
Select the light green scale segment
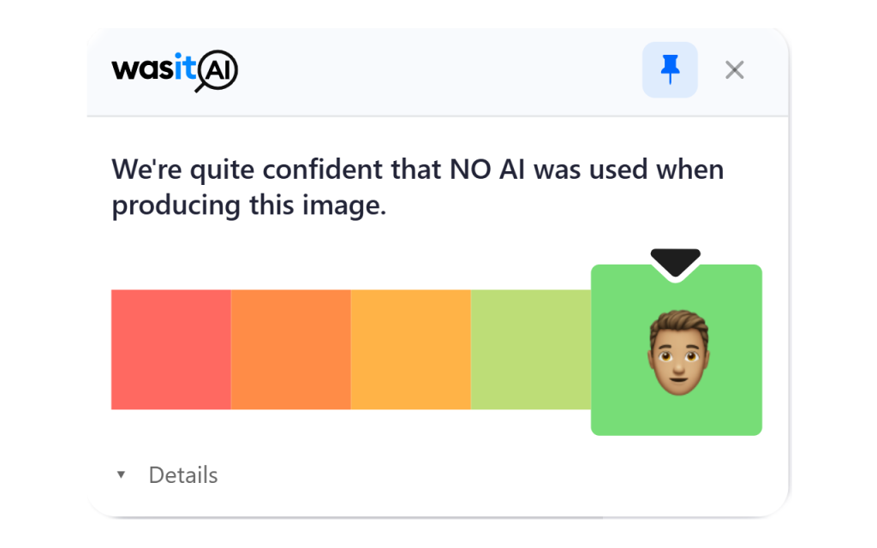(531, 349)
